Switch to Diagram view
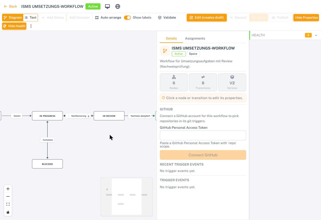321x220 pixels. (x=13, y=17)
